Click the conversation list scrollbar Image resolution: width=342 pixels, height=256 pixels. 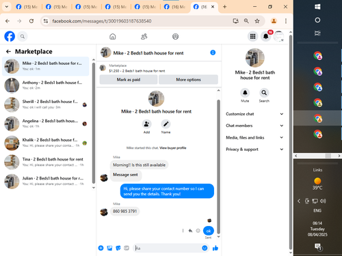pos(94,123)
